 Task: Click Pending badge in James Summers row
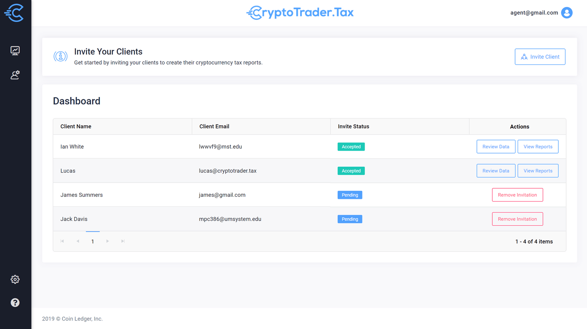click(350, 195)
